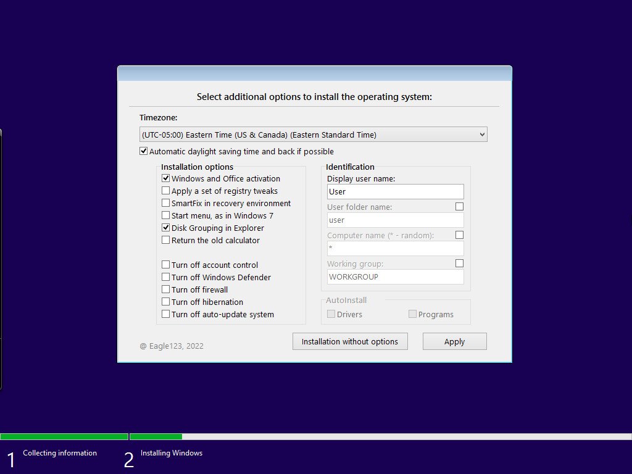Click the WORKGROUP text field
The image size is (632, 474).
(x=396, y=277)
